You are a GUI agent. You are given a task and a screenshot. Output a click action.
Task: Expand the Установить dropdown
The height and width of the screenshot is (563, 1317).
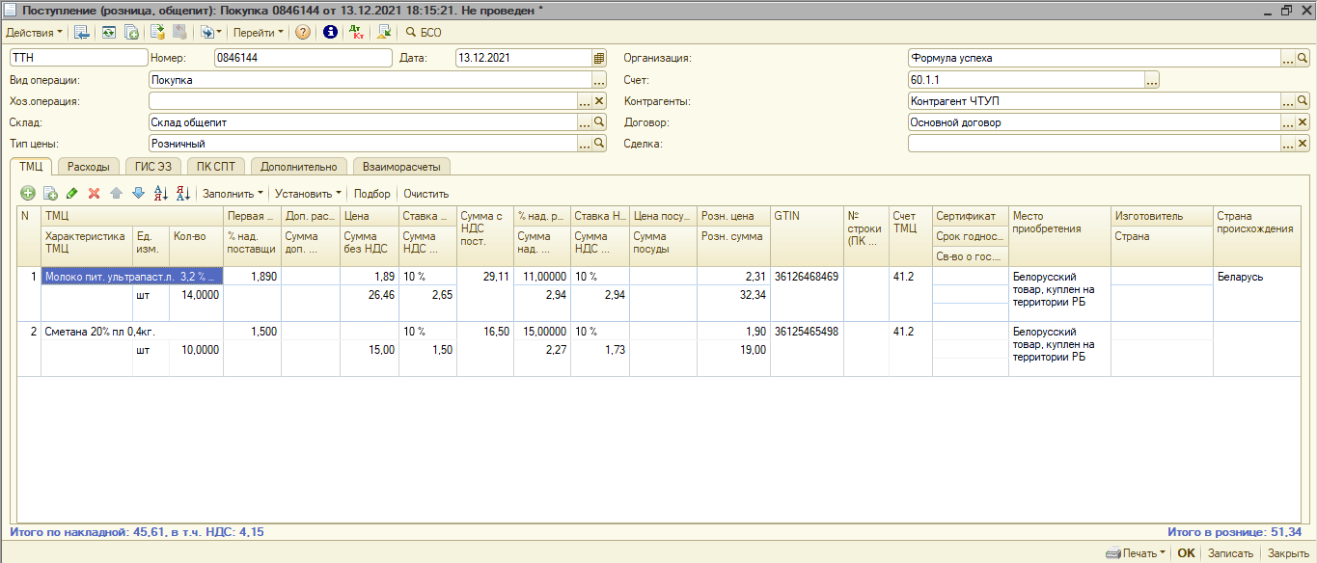[x=308, y=194]
